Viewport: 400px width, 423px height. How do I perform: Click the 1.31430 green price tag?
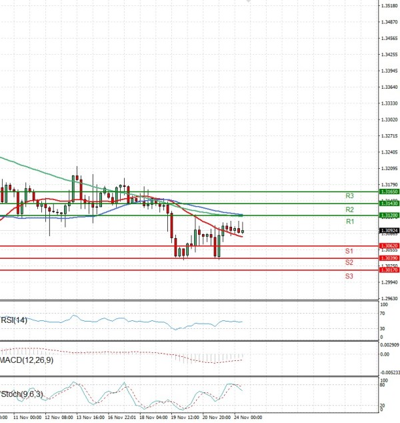coord(389,203)
